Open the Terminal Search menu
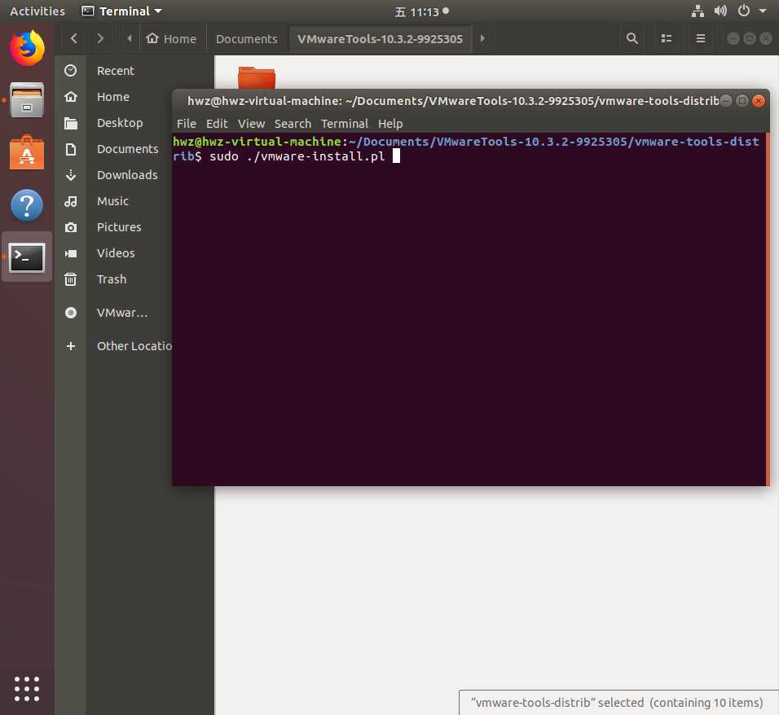Screen dimensions: 779x715 click(293, 124)
